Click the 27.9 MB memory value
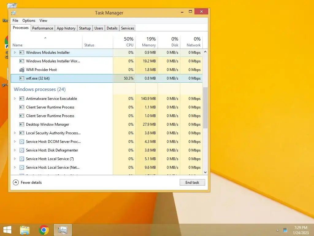This screenshot has height=236, width=314. tap(149, 124)
